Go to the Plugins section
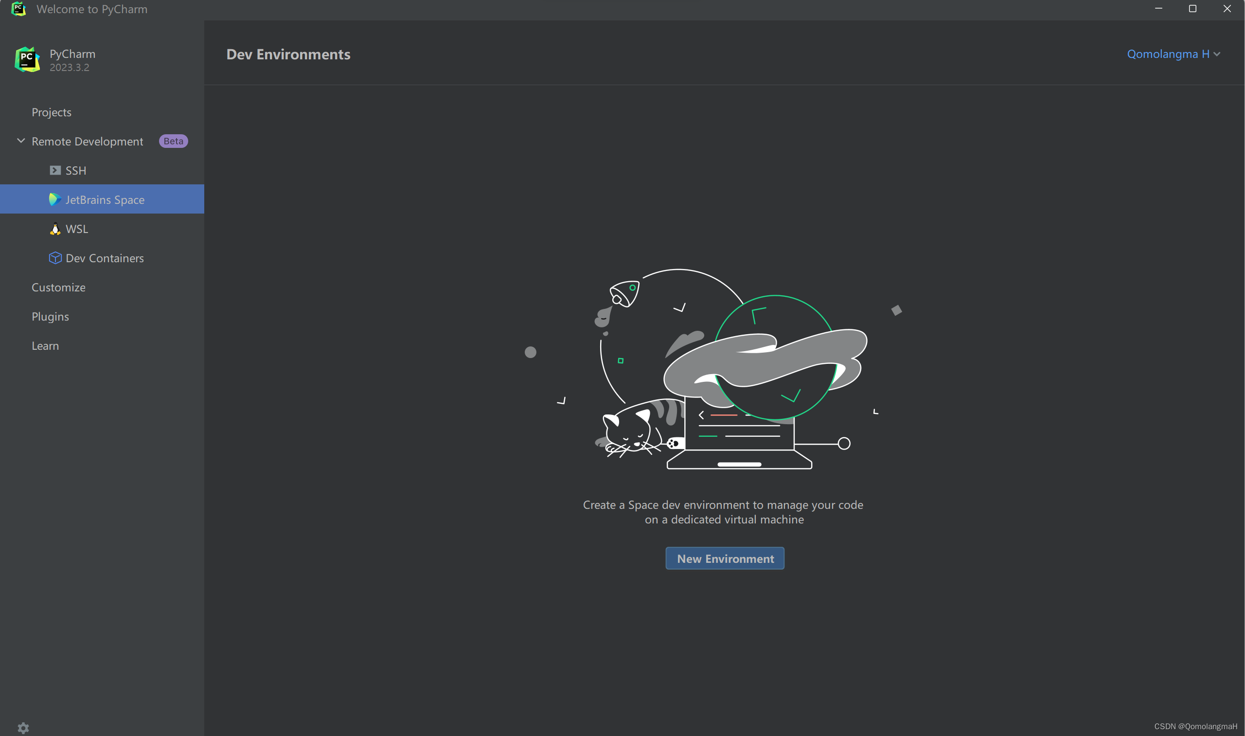The width and height of the screenshot is (1245, 736). 50,316
